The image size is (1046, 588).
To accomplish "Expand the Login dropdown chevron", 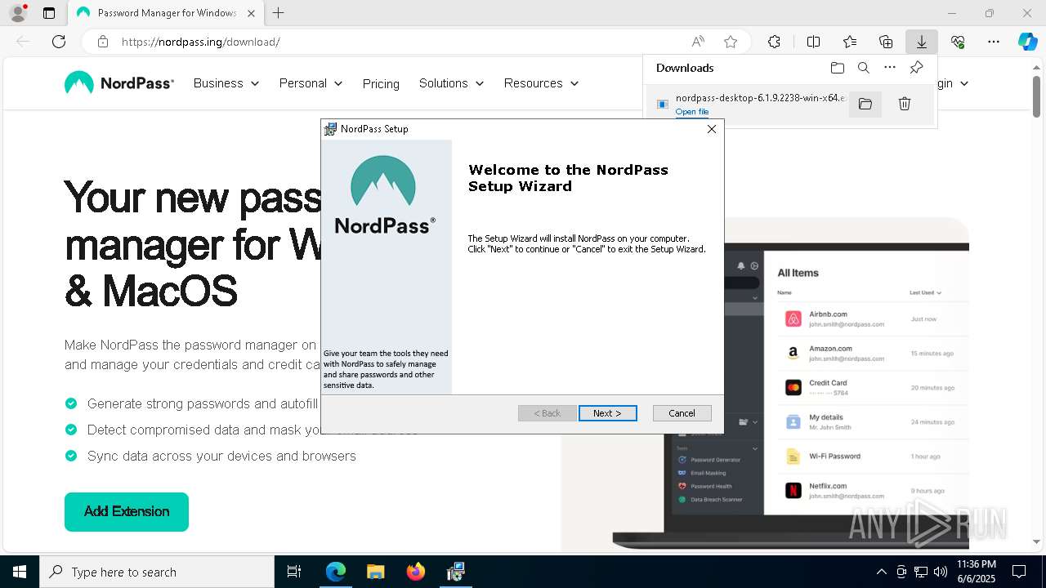I will (x=964, y=83).
